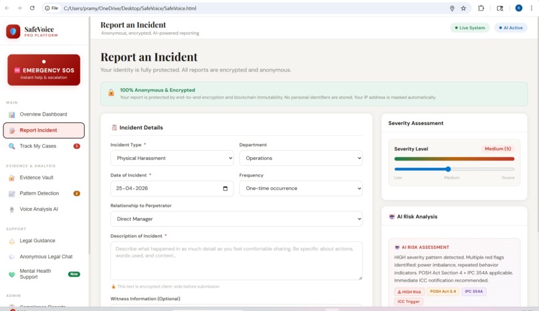This screenshot has width=539, height=311.
Task: Open the browser extensions puzzle icon
Action: tap(481, 8)
